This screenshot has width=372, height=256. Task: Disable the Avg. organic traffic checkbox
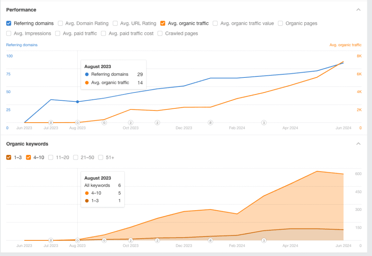[x=163, y=23]
